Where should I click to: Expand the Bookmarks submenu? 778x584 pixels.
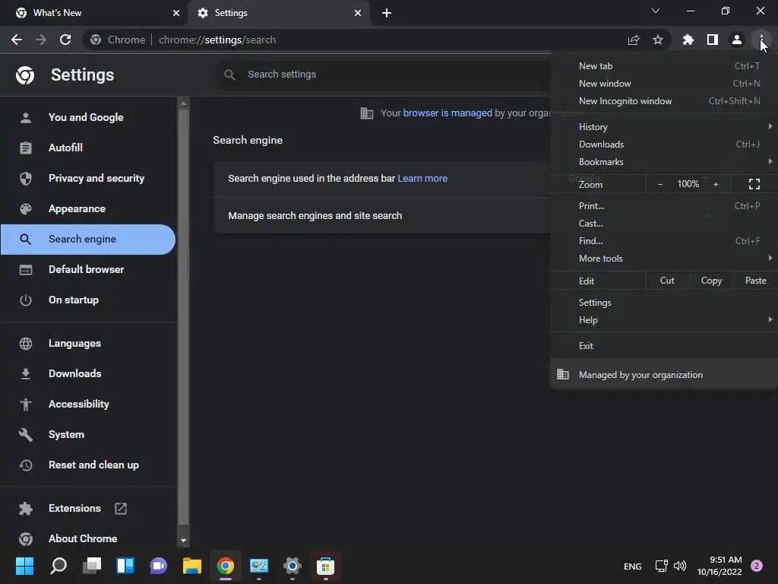[664, 162]
